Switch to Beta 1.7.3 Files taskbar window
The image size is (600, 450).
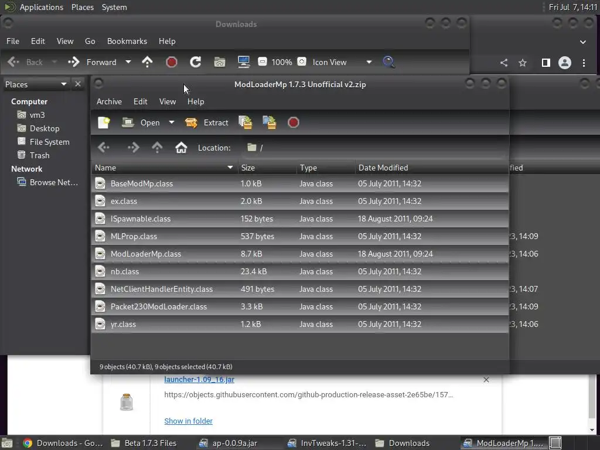(x=144, y=443)
